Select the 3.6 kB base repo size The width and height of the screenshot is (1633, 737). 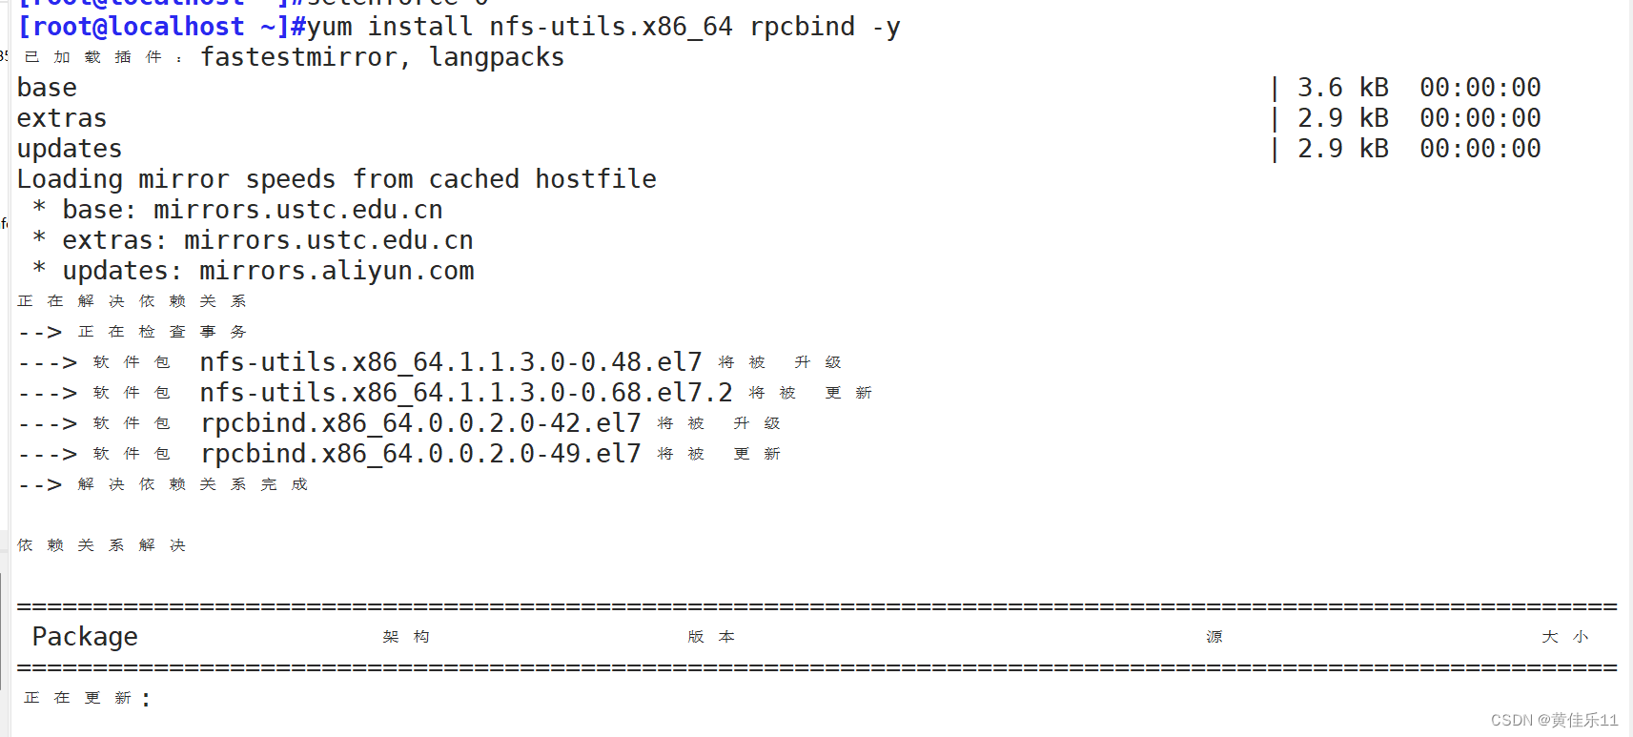(1342, 88)
